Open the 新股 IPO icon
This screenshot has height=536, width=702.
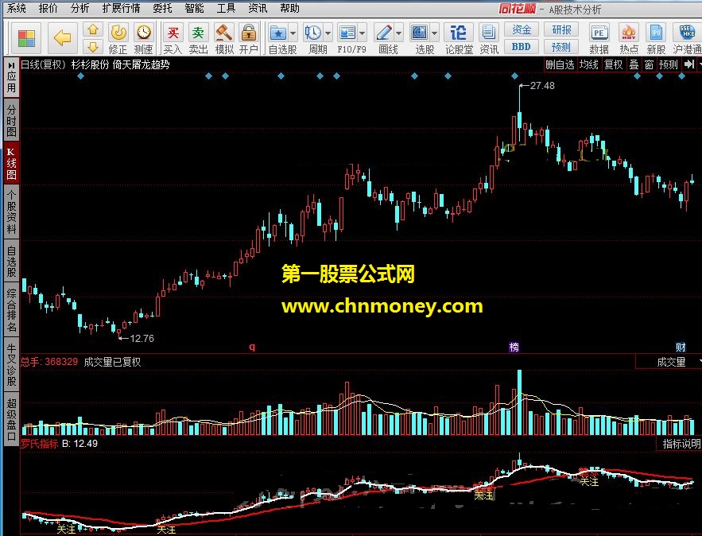656,38
